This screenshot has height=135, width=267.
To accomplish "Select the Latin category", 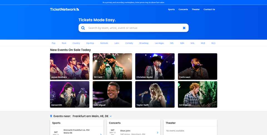I will (117, 43).
